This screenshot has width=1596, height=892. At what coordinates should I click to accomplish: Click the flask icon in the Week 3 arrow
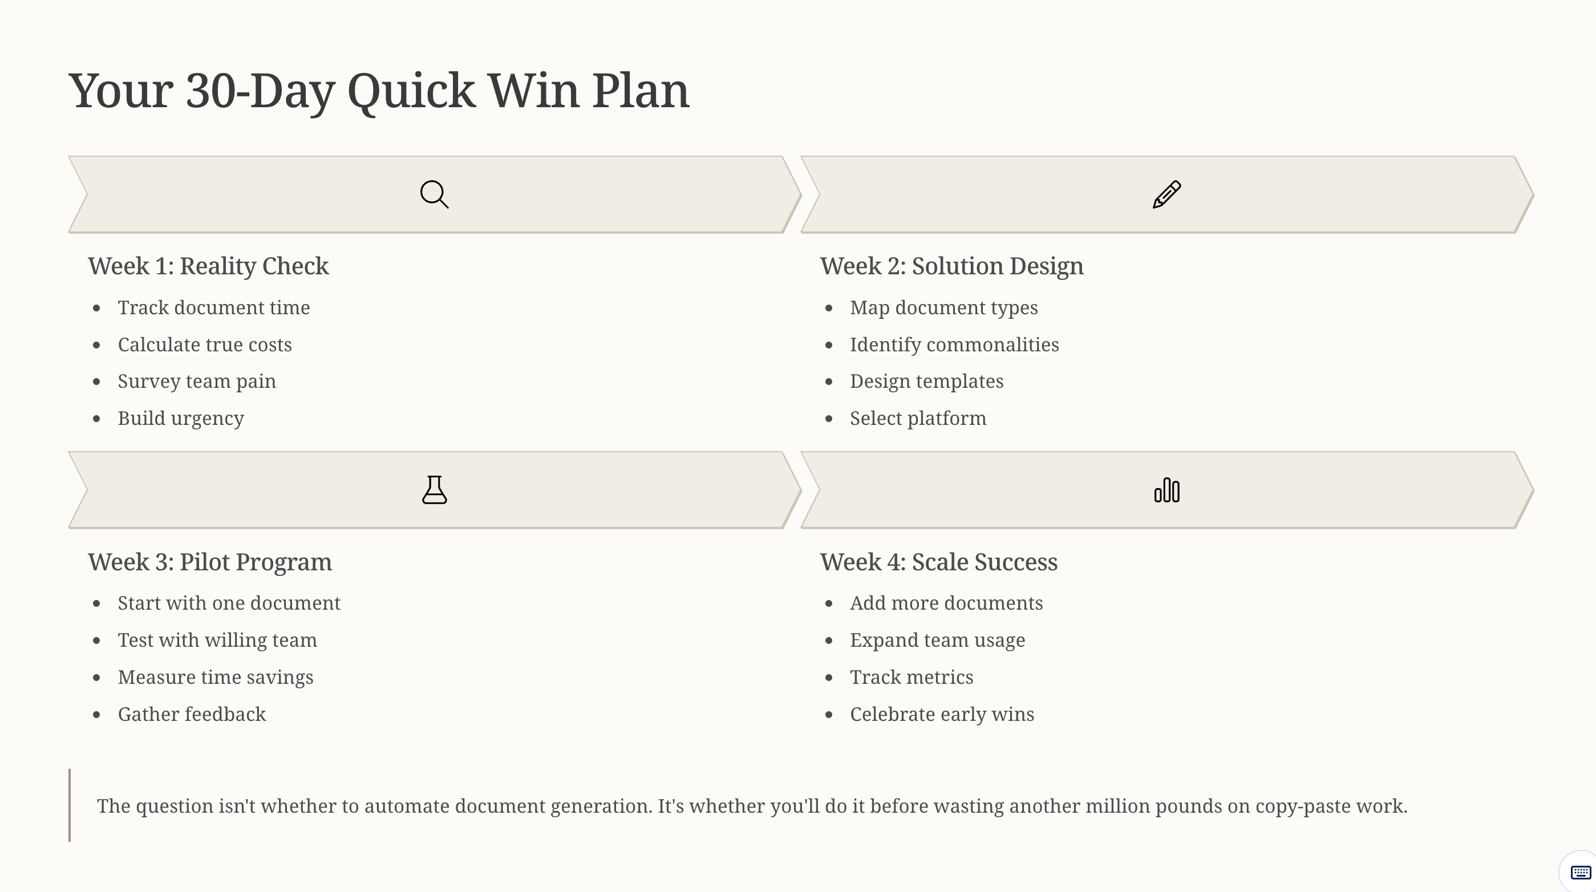coord(434,490)
